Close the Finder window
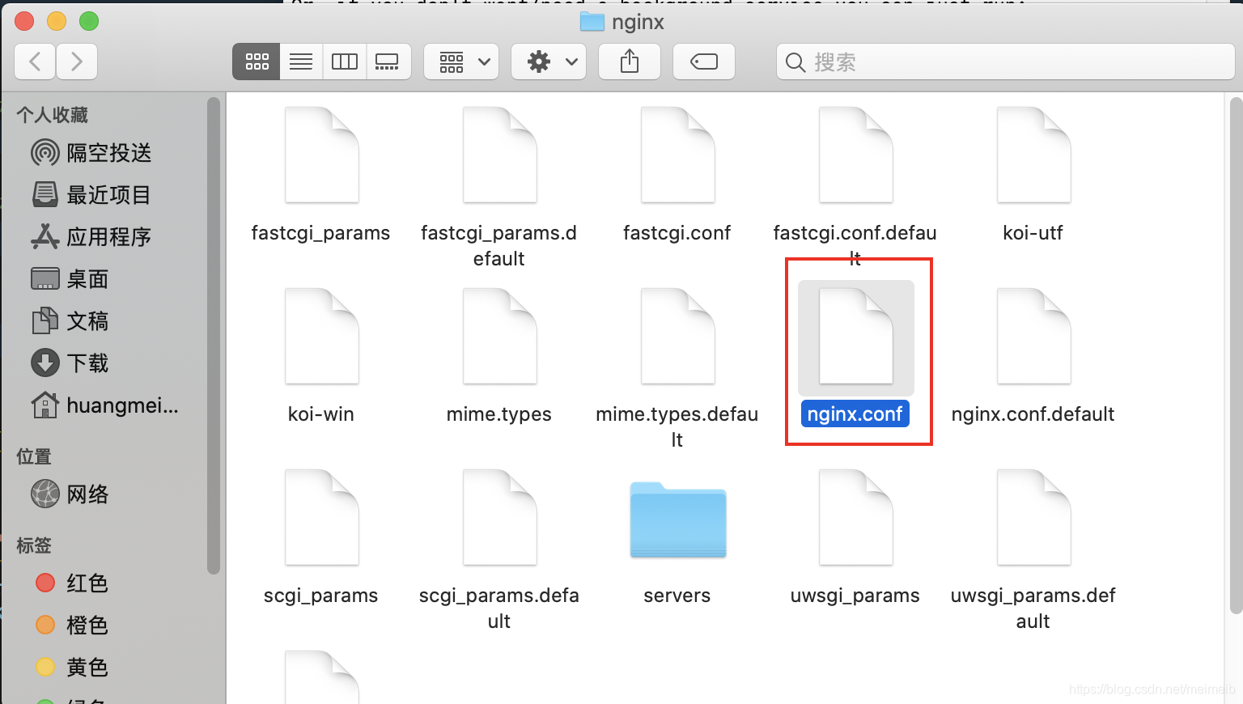 pyautogui.click(x=24, y=21)
